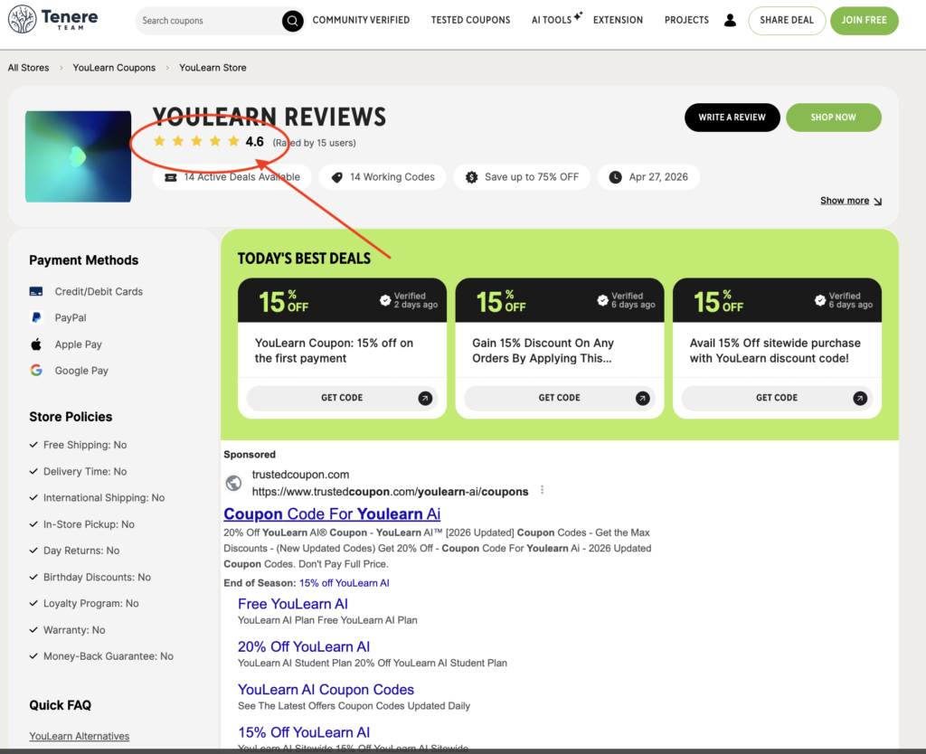This screenshot has width=926, height=754.
Task: Open YouLearn AI Coupon Codes sitelink
Action: click(326, 690)
